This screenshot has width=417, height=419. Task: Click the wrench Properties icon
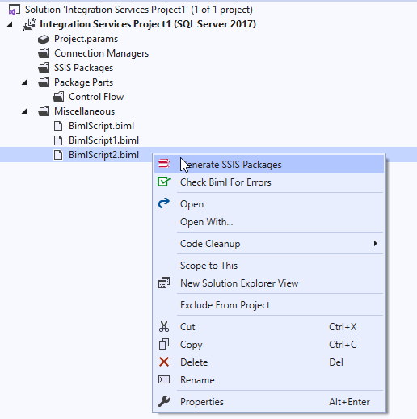tap(164, 401)
